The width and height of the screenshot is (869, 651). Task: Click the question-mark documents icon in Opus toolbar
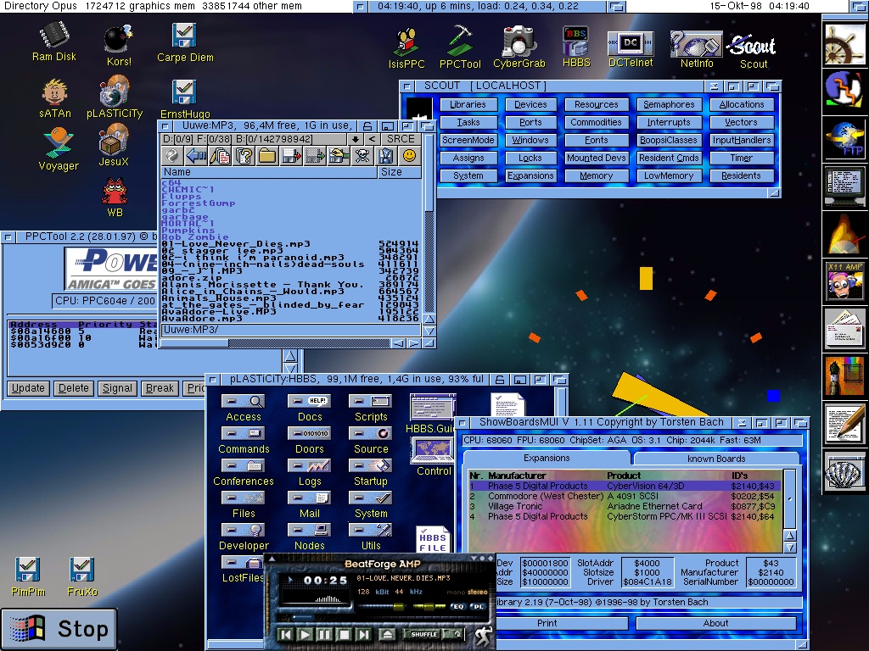click(244, 156)
